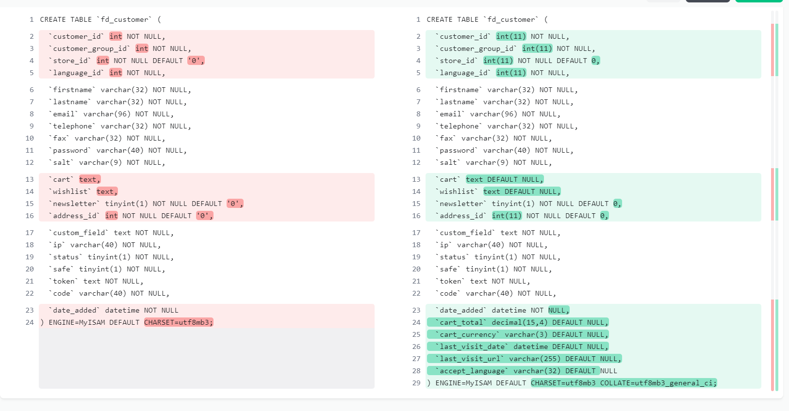Click line number 26 in right pane gutter

[x=416, y=347]
